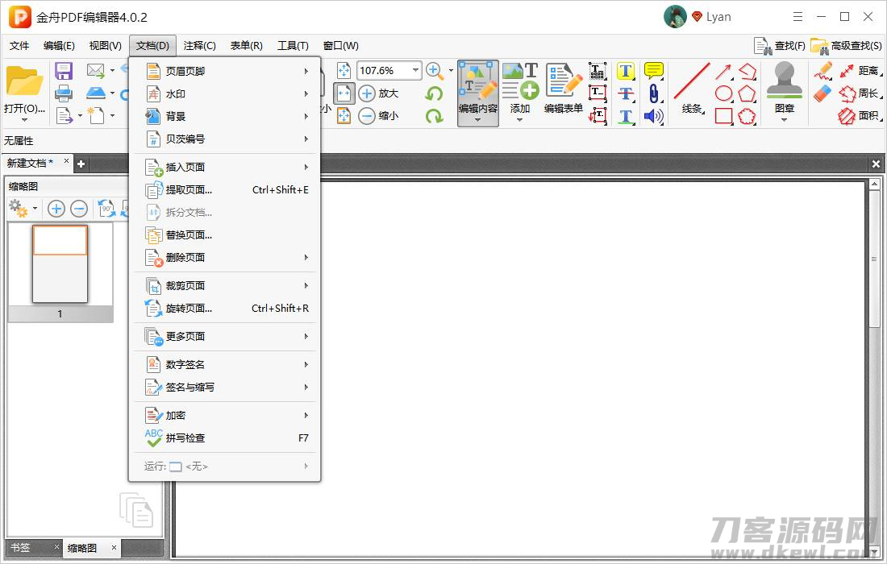Select the yellow Highlight text T tool

coord(626,71)
